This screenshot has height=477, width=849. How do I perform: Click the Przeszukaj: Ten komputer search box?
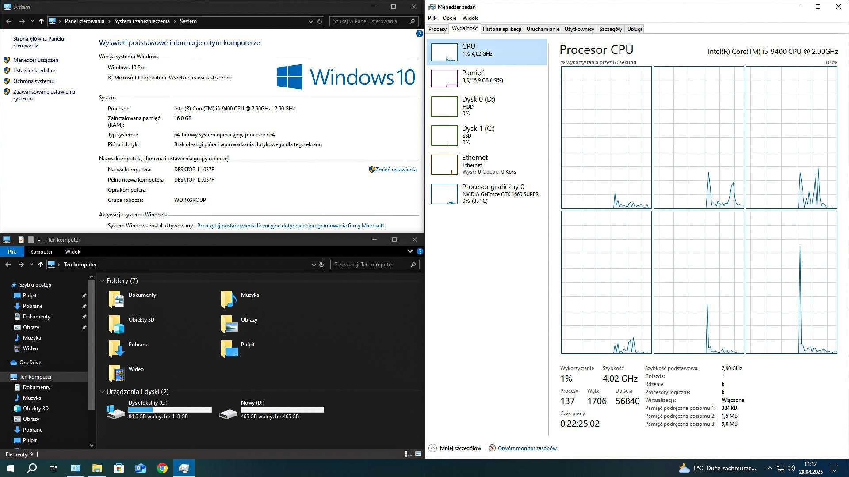coord(375,265)
